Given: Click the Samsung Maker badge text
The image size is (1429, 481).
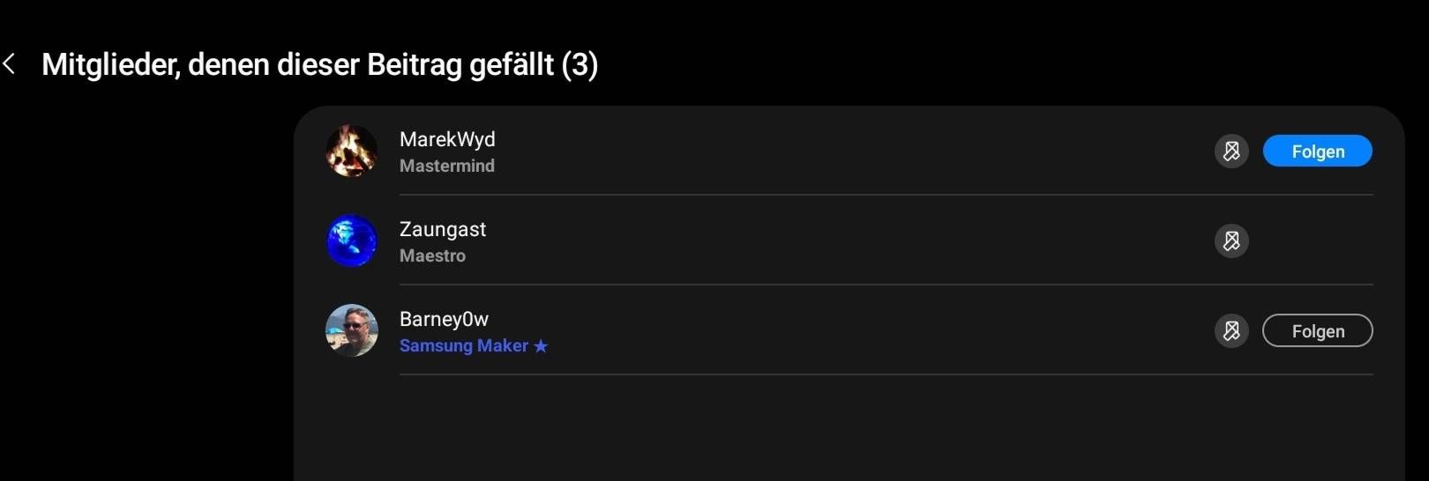Looking at the screenshot, I should coord(464,345).
